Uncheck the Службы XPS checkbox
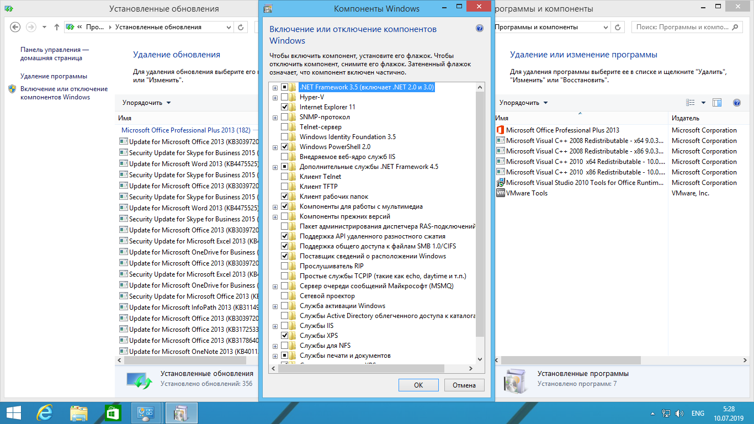 click(x=284, y=336)
